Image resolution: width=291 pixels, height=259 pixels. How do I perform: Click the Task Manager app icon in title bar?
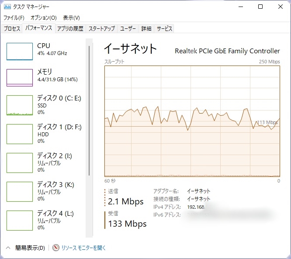coord(7,7)
